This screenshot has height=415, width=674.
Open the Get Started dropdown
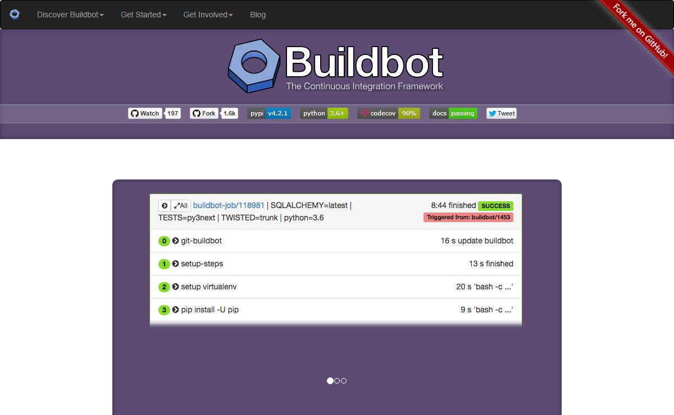click(143, 15)
